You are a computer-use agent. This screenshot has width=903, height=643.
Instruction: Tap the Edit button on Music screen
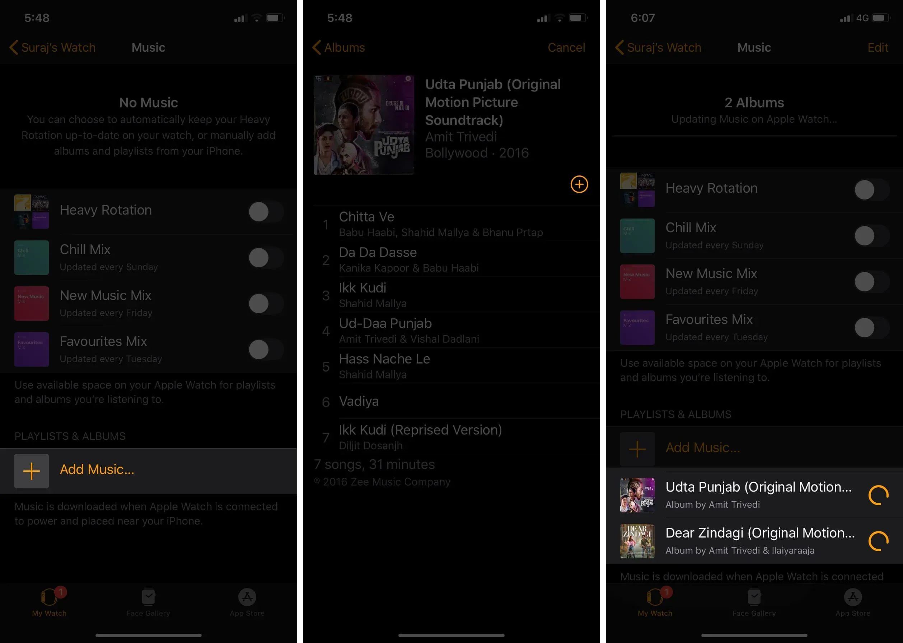878,47
